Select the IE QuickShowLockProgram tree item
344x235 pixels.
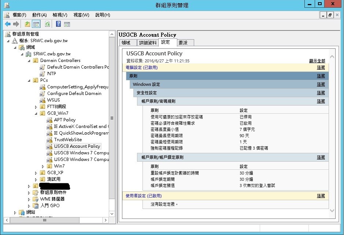coord(81,133)
